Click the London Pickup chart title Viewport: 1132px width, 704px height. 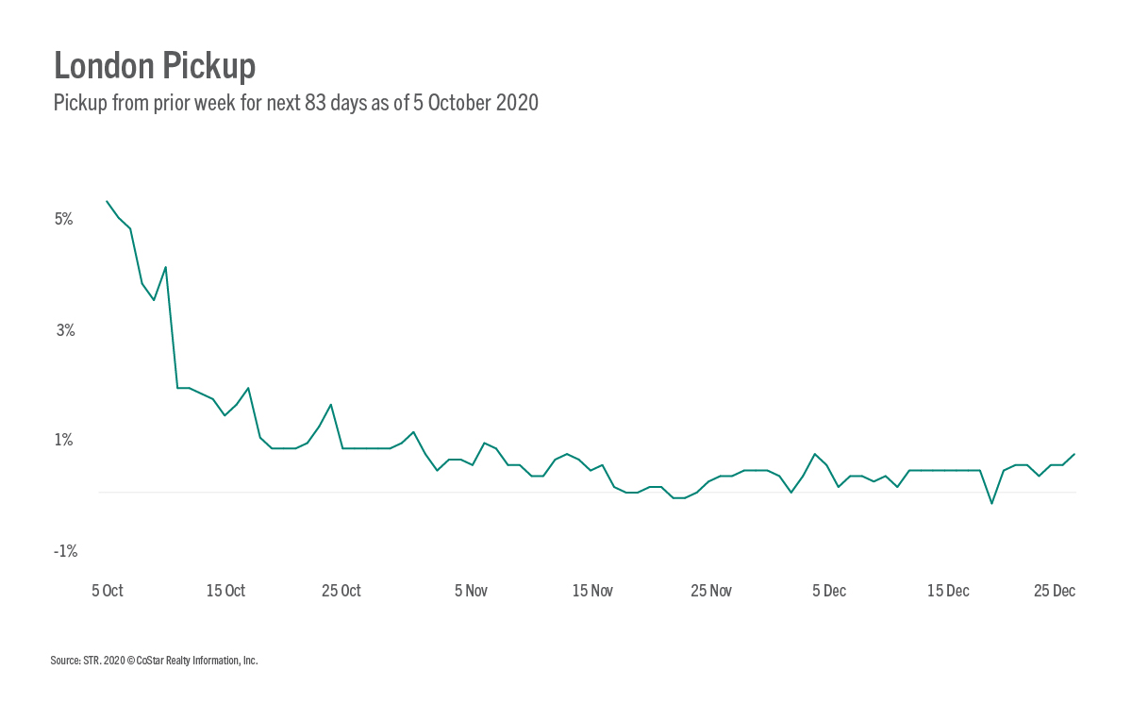(x=155, y=66)
